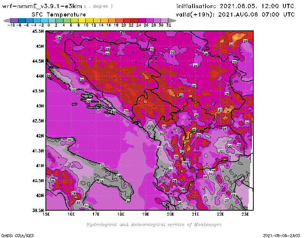Viewport: 308px width, 238px height.
Task: Click the 2021-08-05-23:03 timestamp
Action: [283, 235]
